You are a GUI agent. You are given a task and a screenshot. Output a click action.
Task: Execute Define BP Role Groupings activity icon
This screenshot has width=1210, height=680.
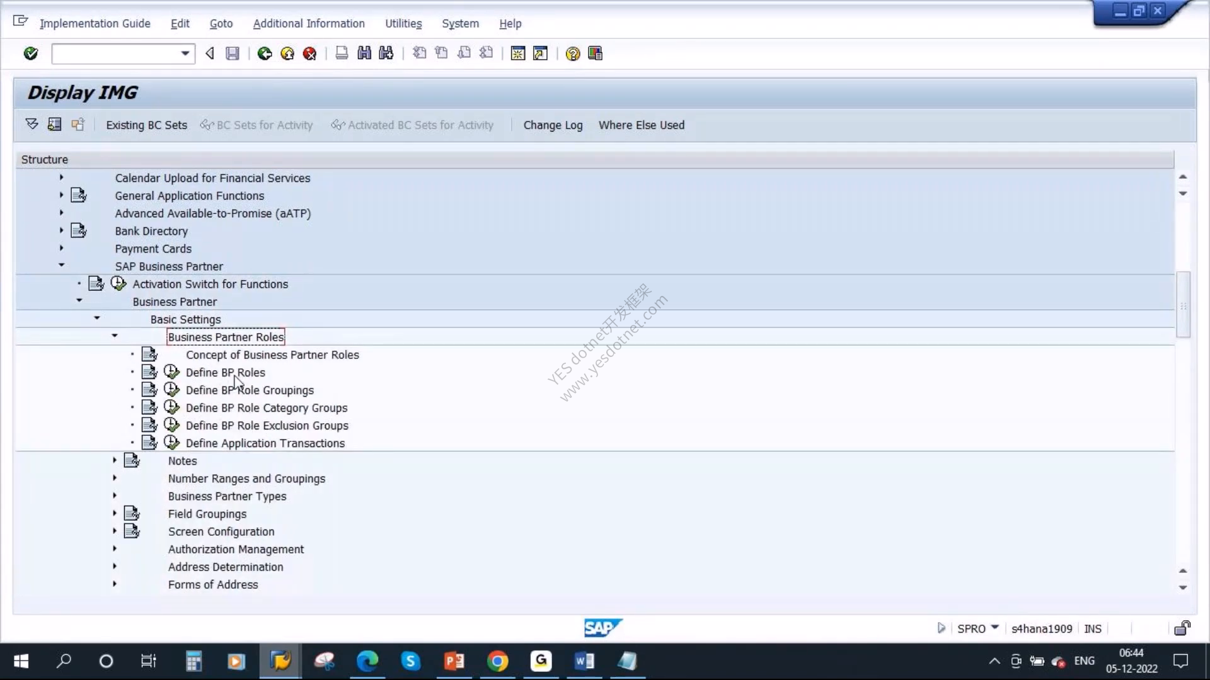(x=171, y=390)
